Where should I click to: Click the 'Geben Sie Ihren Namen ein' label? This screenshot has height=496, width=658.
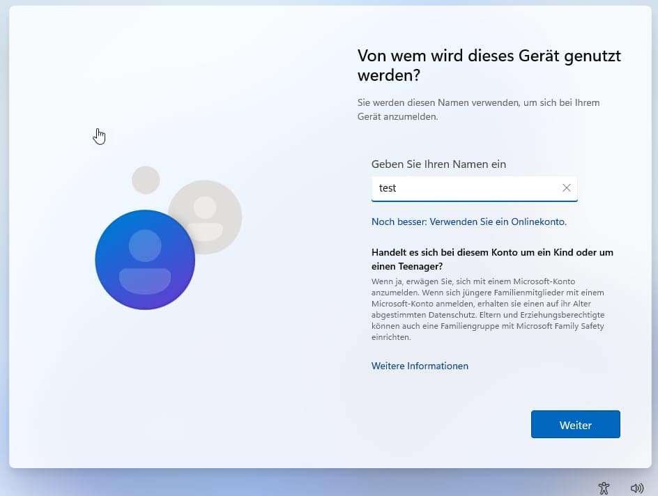438,164
